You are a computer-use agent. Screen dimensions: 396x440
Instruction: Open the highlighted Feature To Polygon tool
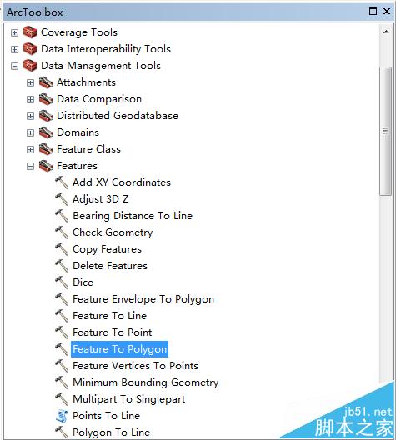coord(120,349)
